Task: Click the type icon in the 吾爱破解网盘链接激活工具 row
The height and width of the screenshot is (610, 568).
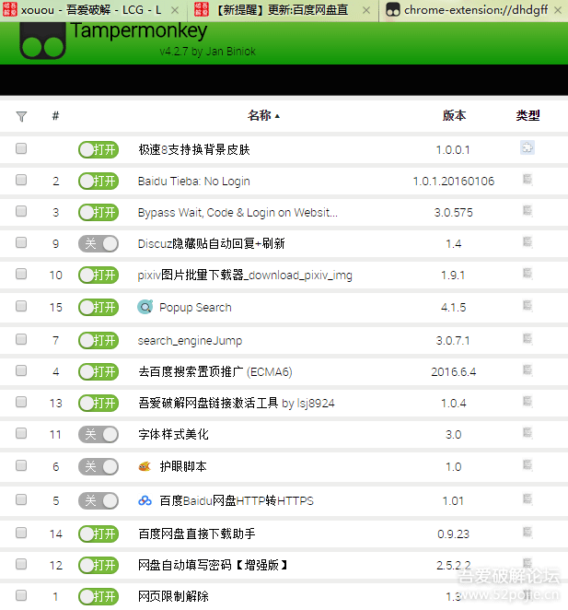Action: (527, 402)
